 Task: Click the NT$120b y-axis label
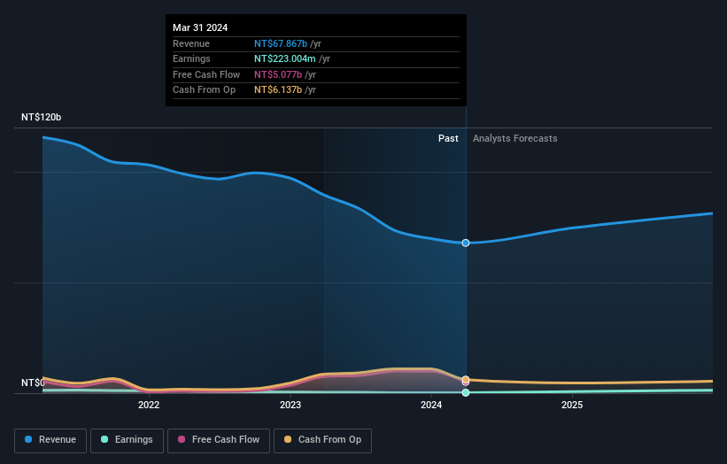pos(42,117)
